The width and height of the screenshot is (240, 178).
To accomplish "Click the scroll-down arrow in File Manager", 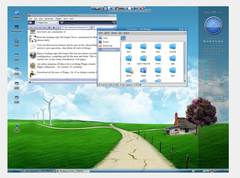I will (x=185, y=81).
